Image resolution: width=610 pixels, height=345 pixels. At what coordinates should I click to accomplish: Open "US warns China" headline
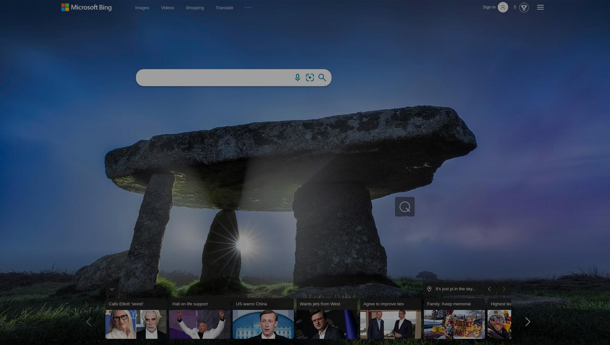(251, 304)
